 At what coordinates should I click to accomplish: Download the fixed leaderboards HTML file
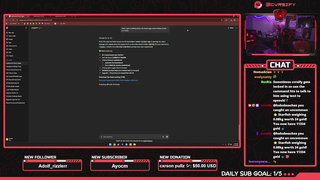(x=118, y=80)
